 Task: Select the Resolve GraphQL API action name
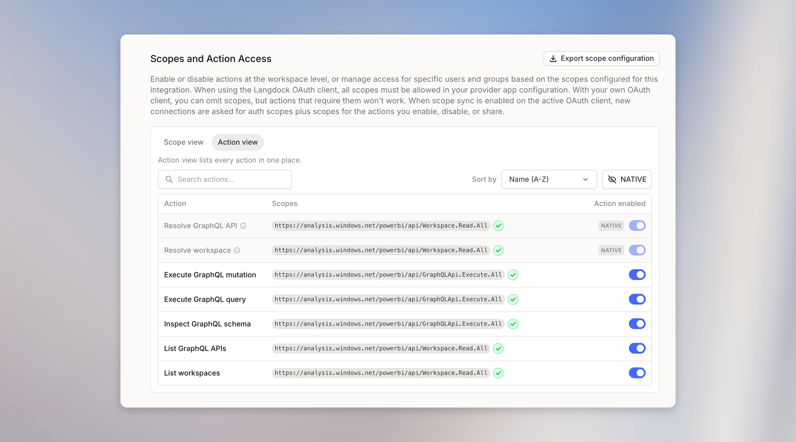point(200,226)
